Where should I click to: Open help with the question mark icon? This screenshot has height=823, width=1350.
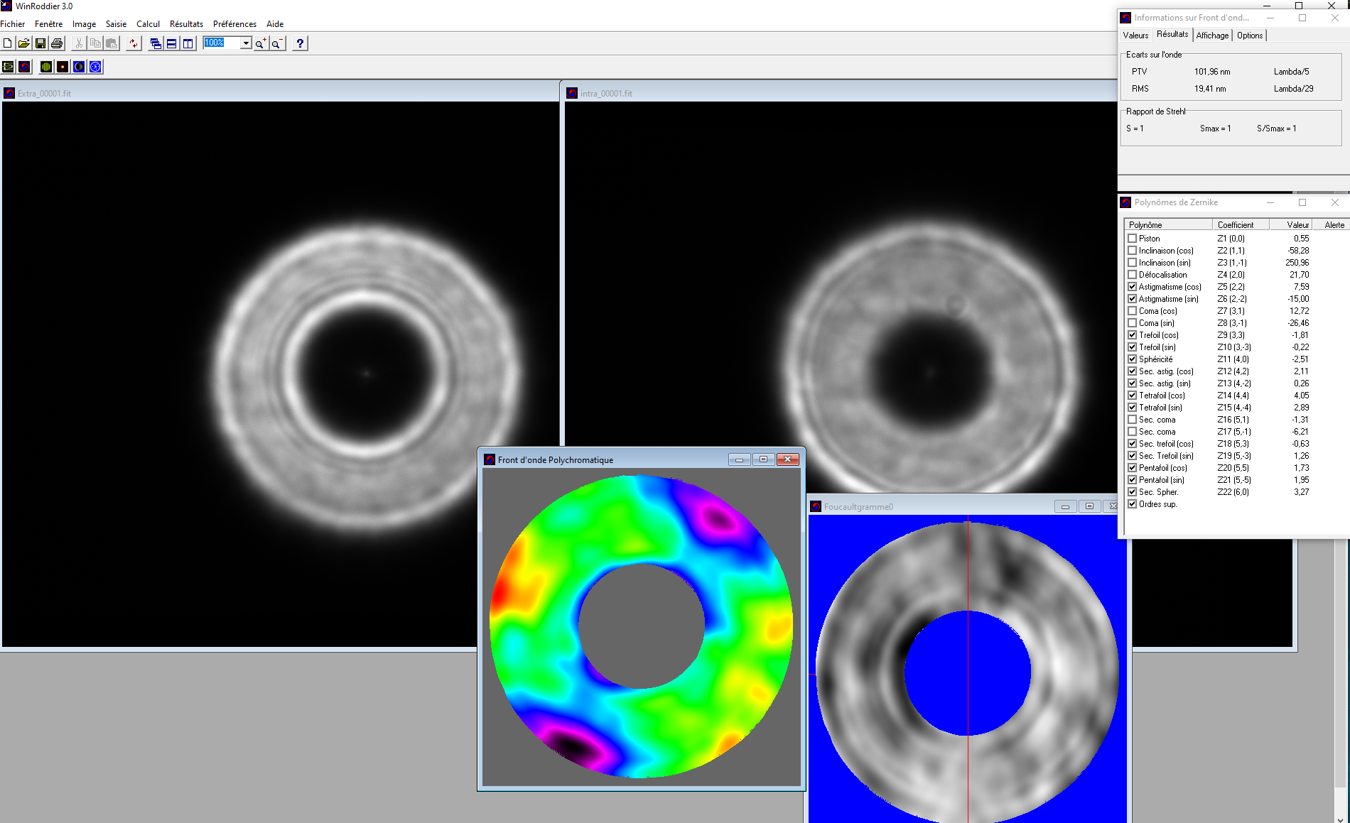[x=300, y=43]
